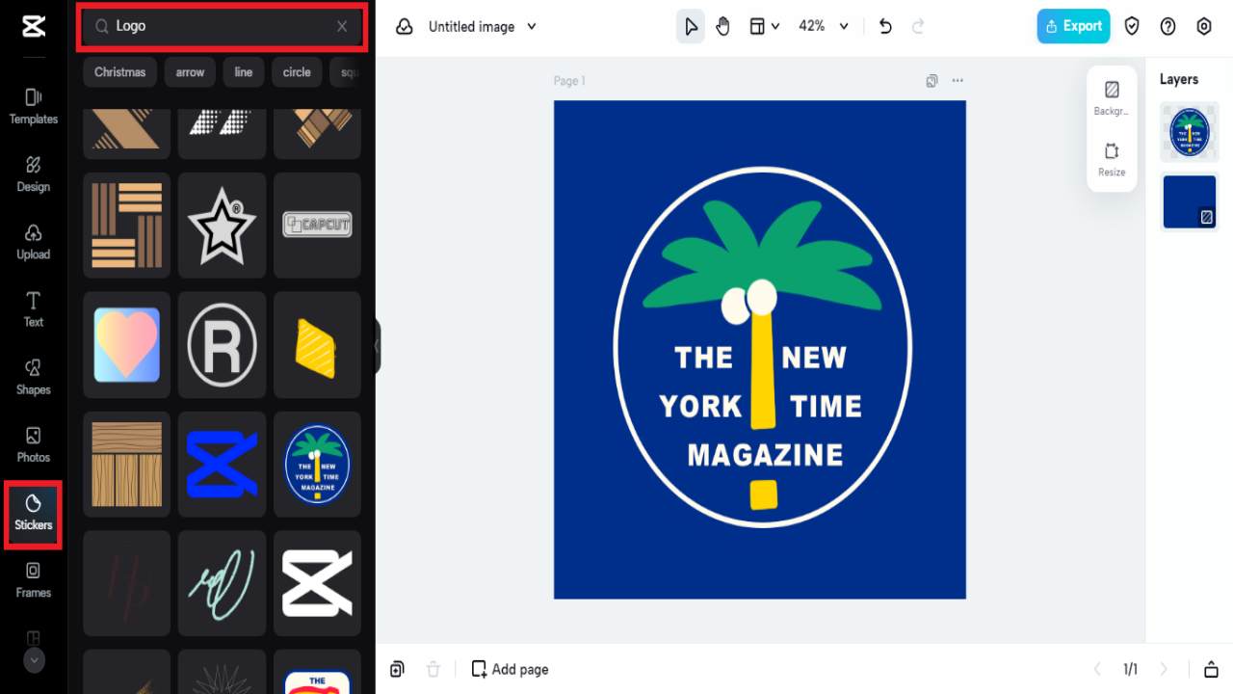Open the Background tool
Viewport: 1233px width, 694px height.
point(1112,98)
